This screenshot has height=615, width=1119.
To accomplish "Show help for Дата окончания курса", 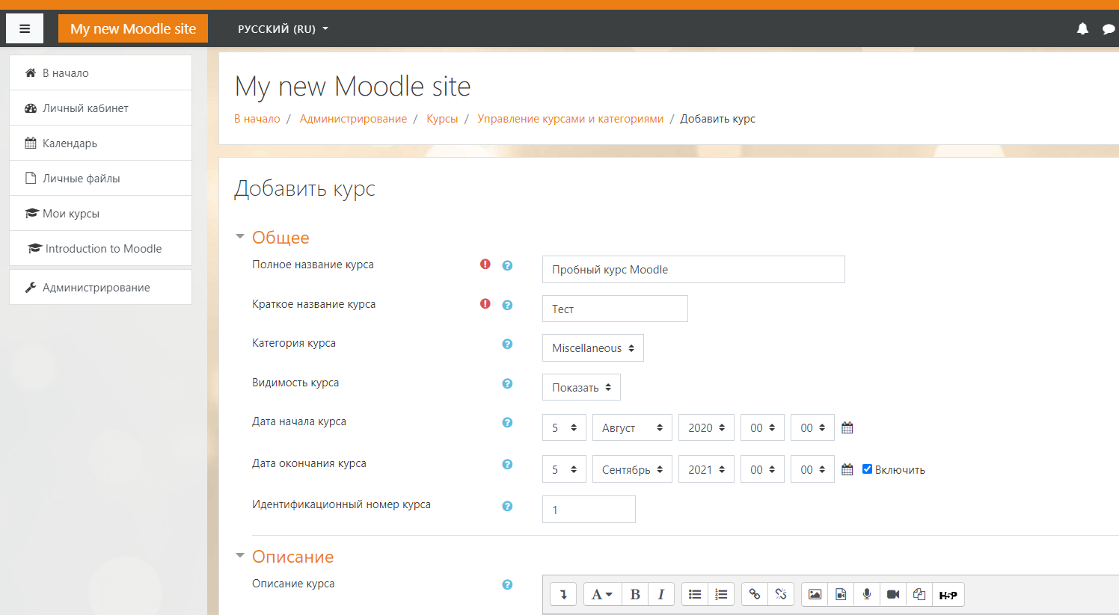I will coord(507,464).
